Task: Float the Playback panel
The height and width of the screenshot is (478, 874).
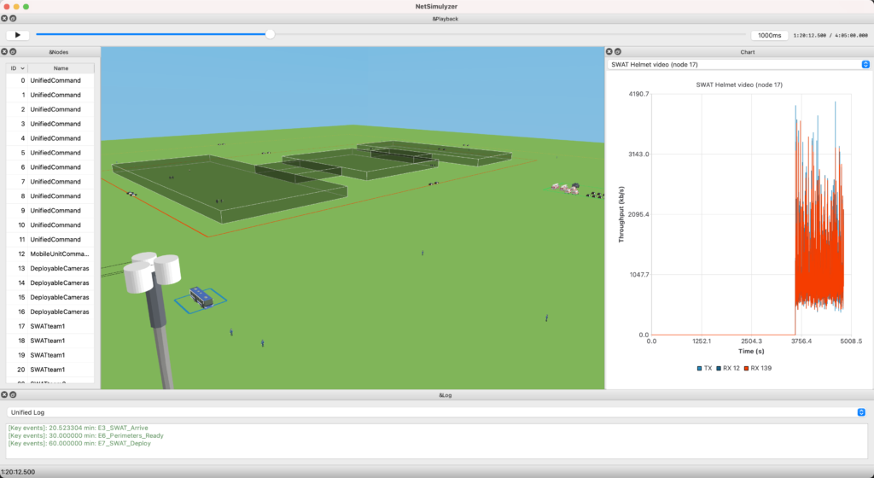Action: (13, 18)
